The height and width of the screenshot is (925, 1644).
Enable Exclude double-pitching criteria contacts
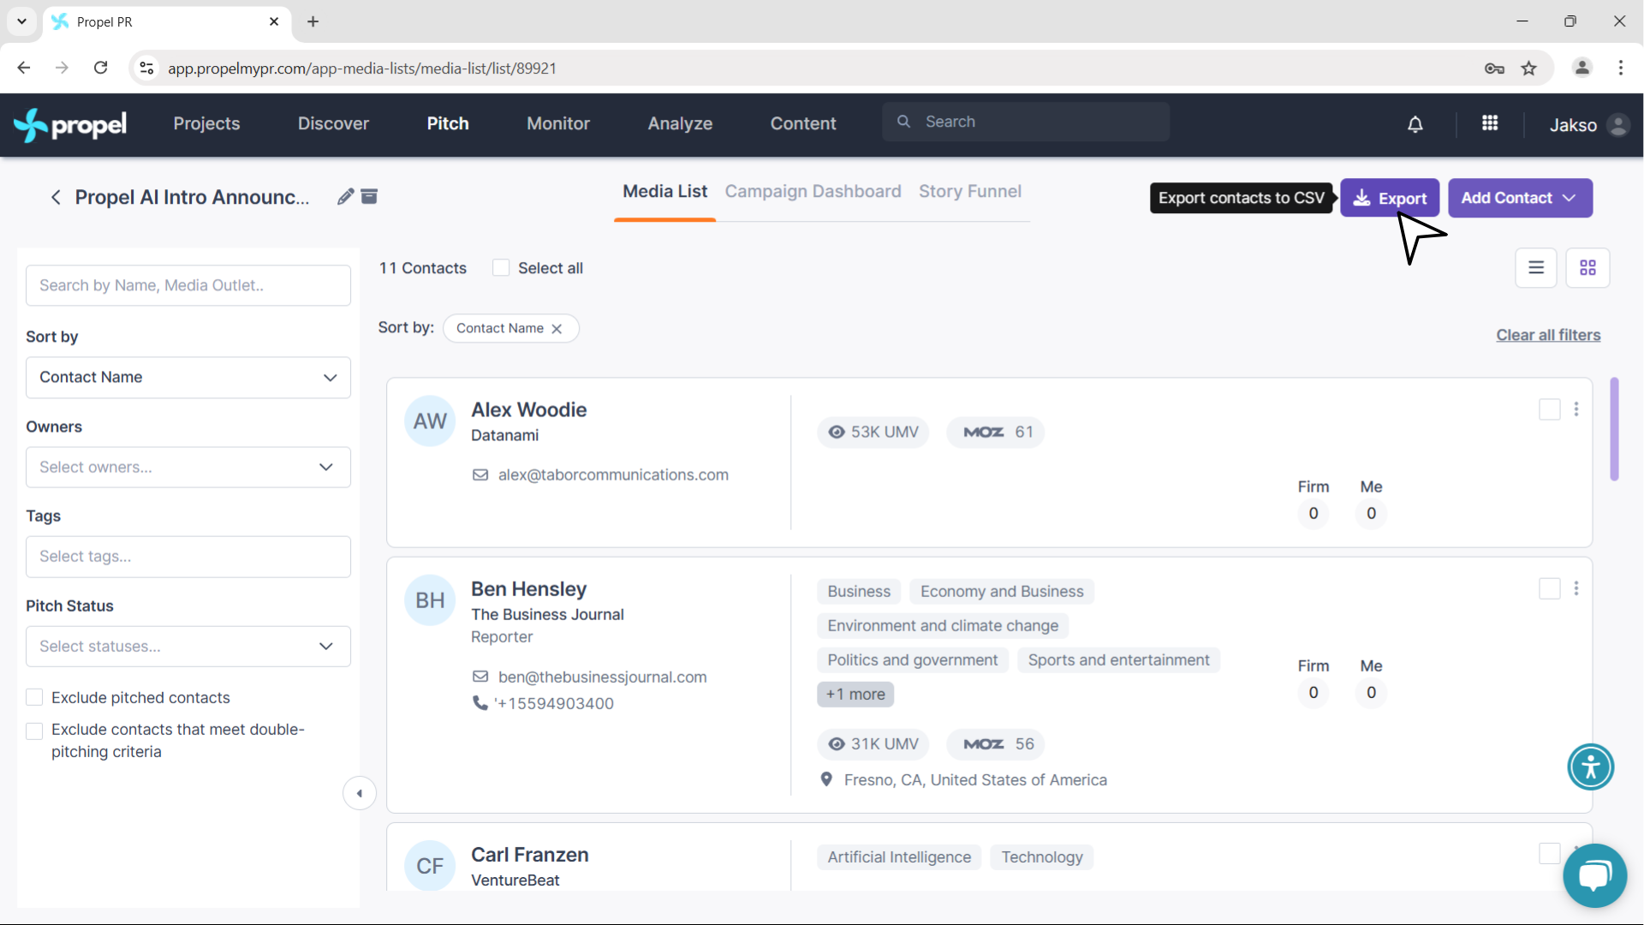tap(34, 731)
